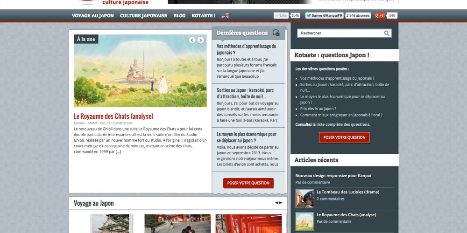Open Nouveau design responsive pour Kanpai article
The height and width of the screenshot is (233, 467).
tap(333, 176)
